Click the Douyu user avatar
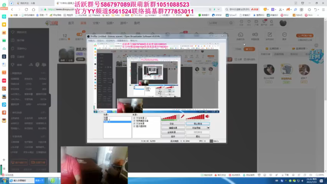Viewport: 327px width, 184px height. [x=283, y=23]
